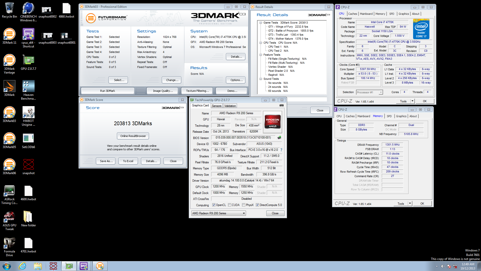Click the Image Quality button
The height and width of the screenshot is (271, 481).
tap(163, 91)
